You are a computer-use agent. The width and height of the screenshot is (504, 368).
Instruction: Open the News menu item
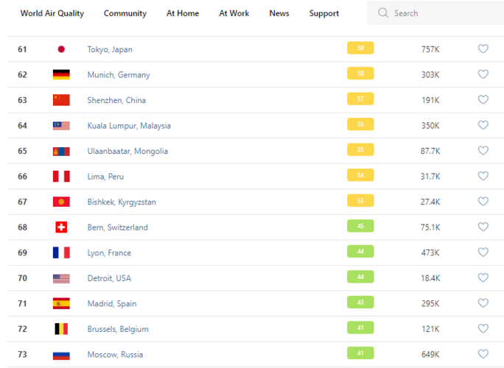pos(279,13)
